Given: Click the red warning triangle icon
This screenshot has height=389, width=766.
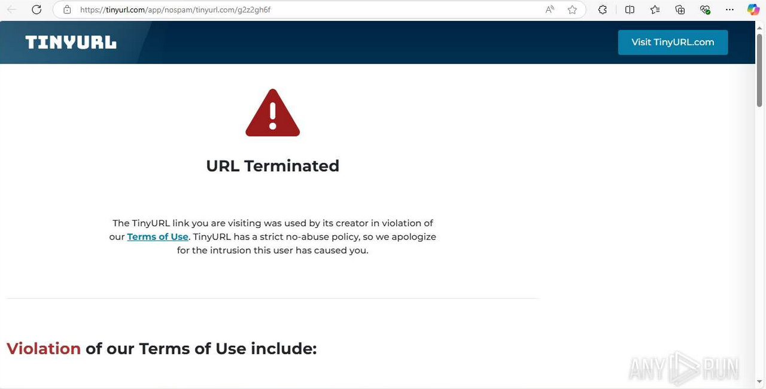Looking at the screenshot, I should (272, 114).
